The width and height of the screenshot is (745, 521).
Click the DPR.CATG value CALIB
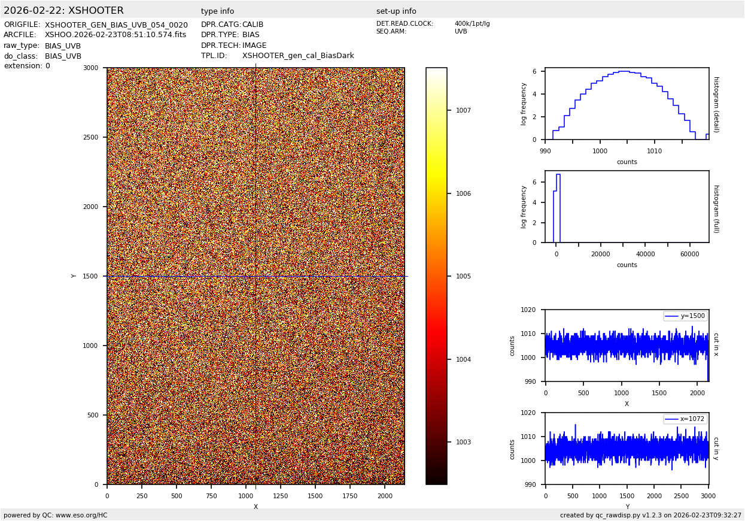253,25
